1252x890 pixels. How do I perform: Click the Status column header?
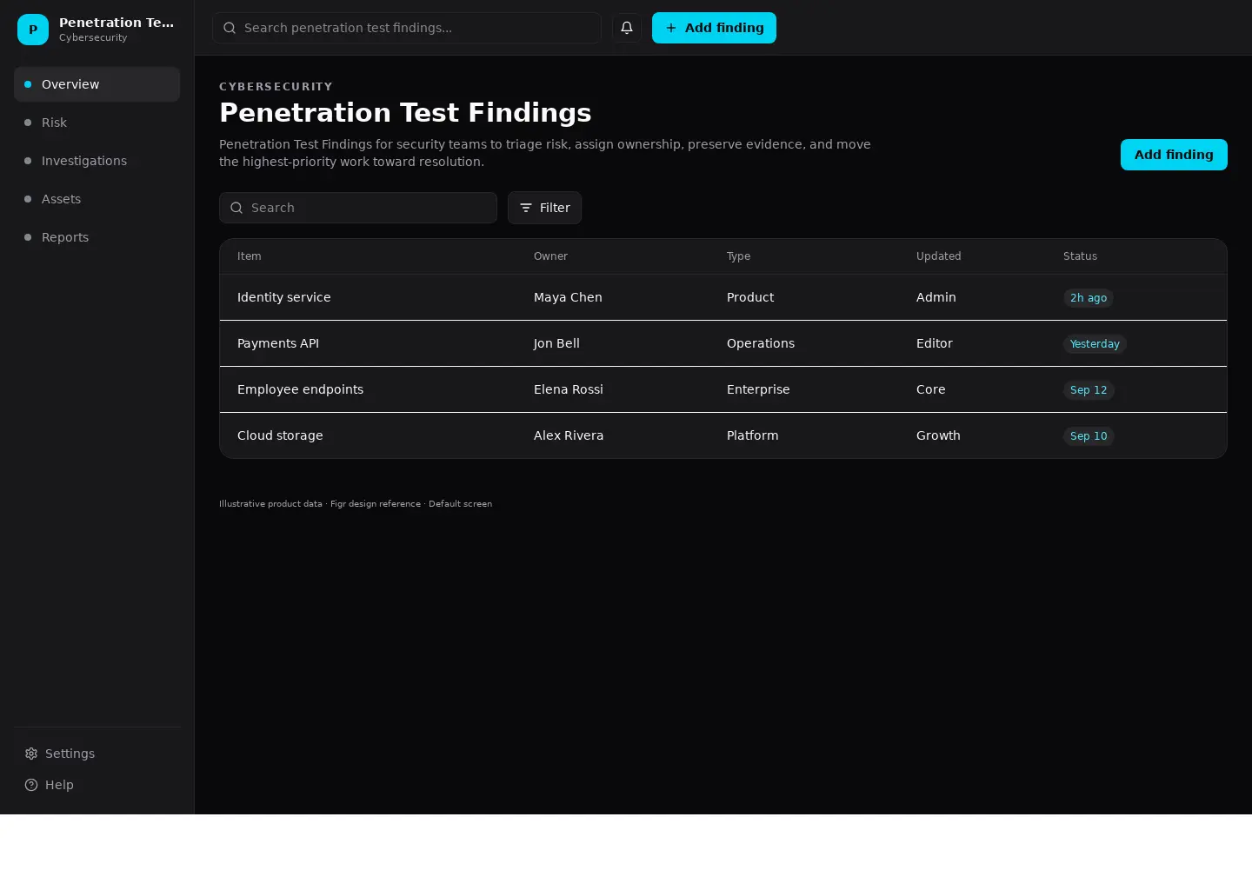click(1080, 256)
